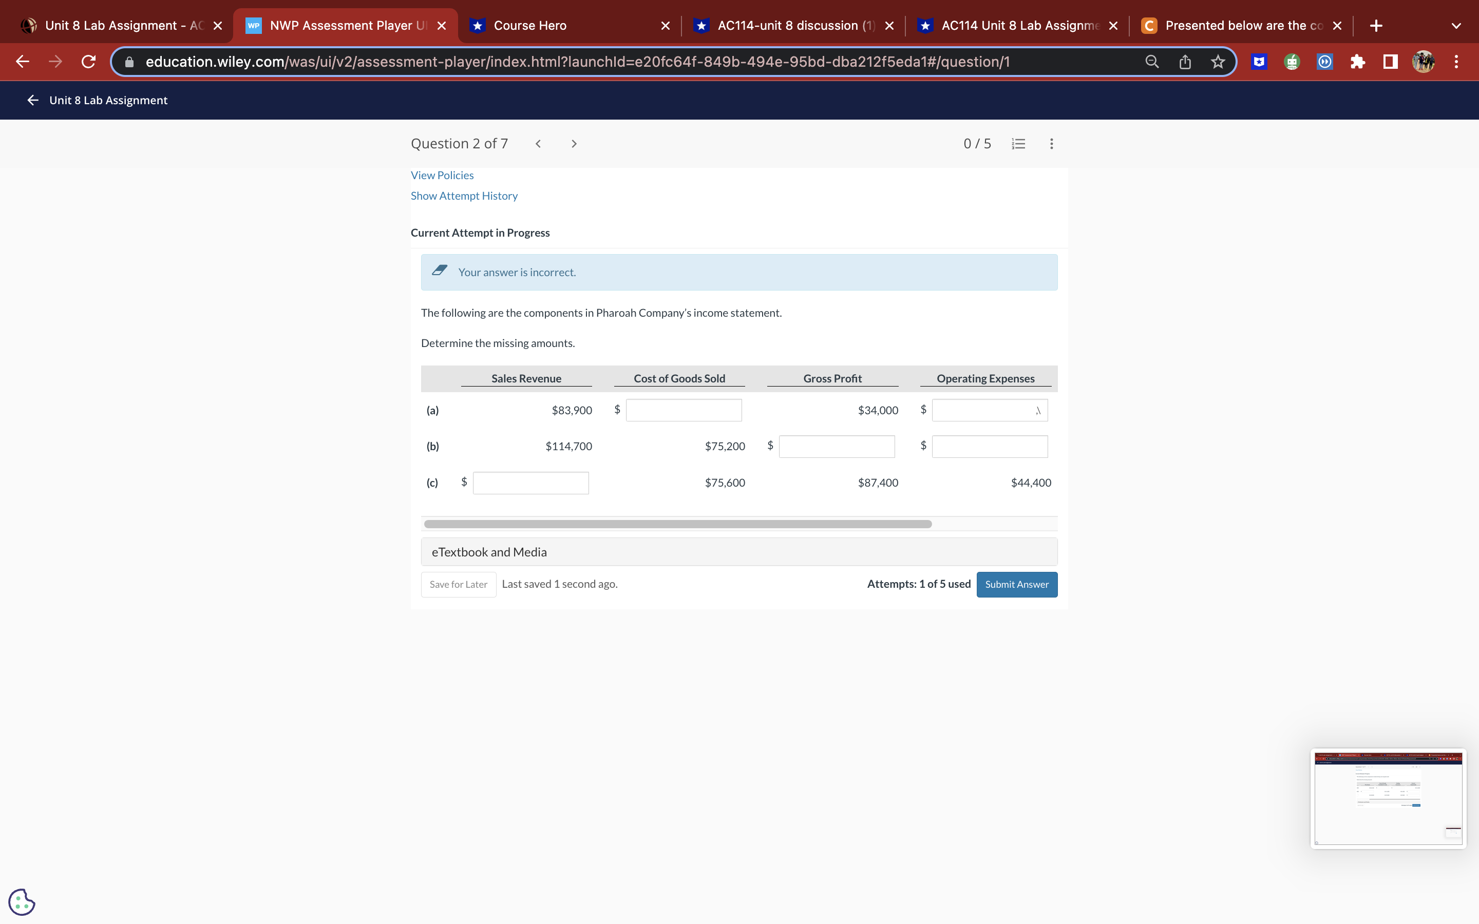Screen dimensions: 1479x924
Task: Toggle the browser side panel icon
Action: (x=1390, y=62)
